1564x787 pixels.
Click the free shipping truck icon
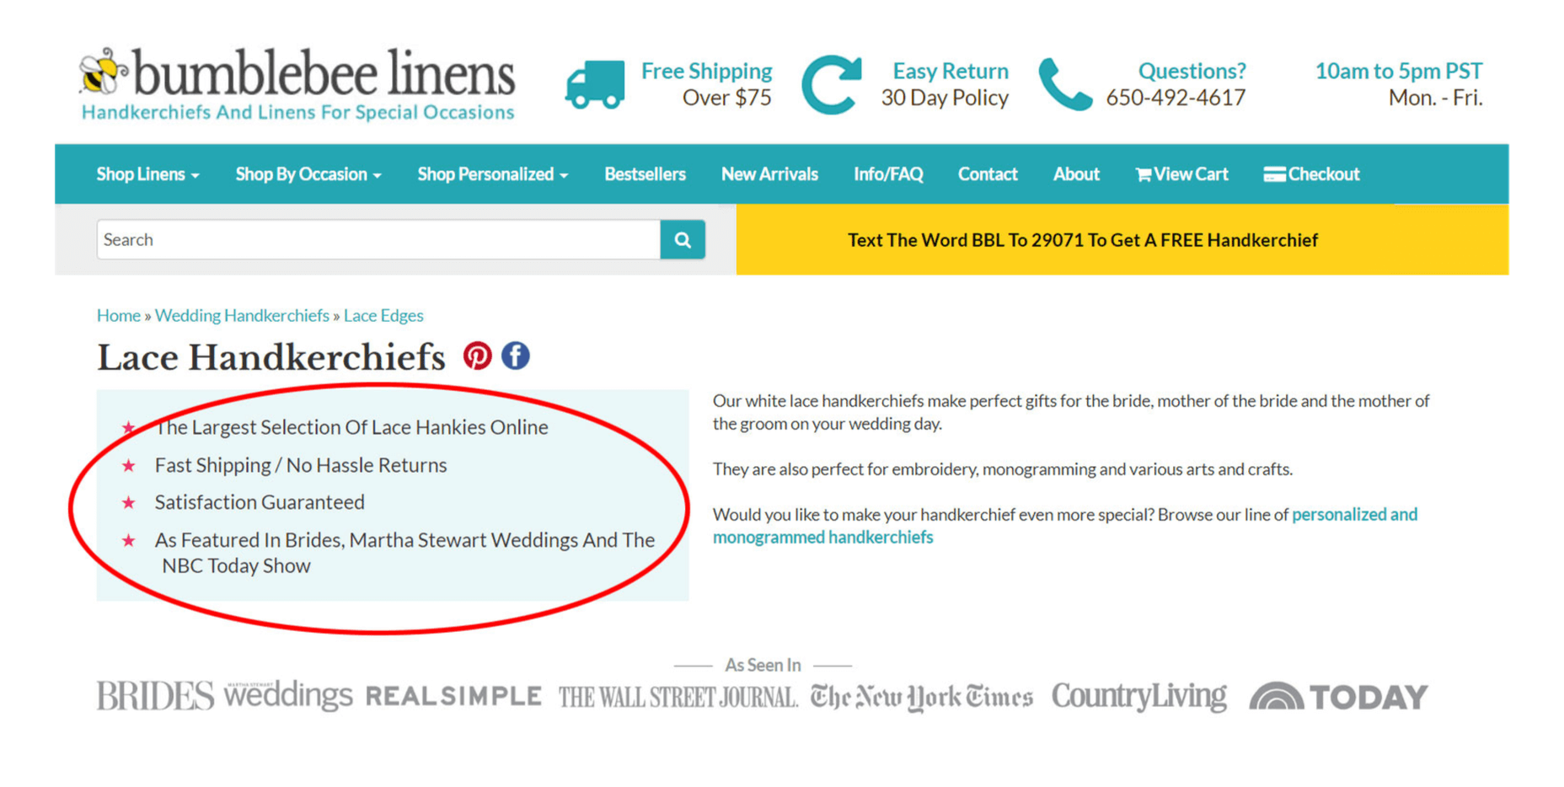[x=595, y=84]
